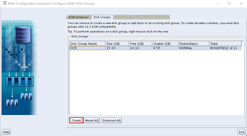Click the Exit button
The image size is (247, 136).
click(x=242, y=132)
